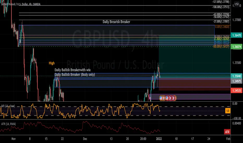Image resolution: width=243 pixels, height=143 pixels.
Task: Click the Dec label on time axis
Action: click(85, 139)
